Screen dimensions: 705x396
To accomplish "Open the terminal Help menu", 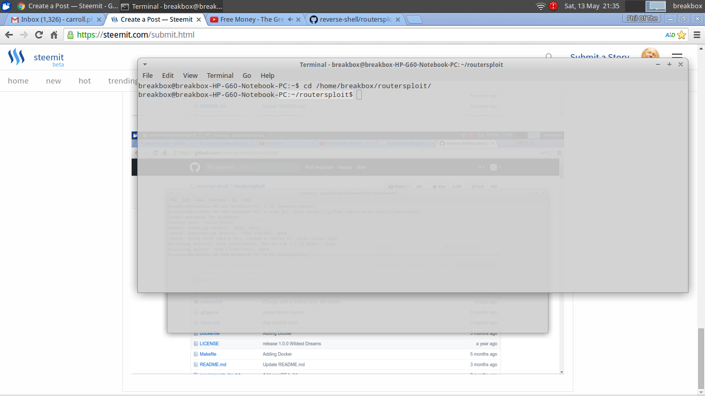I will tap(267, 75).
